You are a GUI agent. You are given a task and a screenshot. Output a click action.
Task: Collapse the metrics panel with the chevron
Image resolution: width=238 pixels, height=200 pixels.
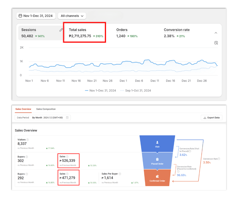click(x=216, y=33)
